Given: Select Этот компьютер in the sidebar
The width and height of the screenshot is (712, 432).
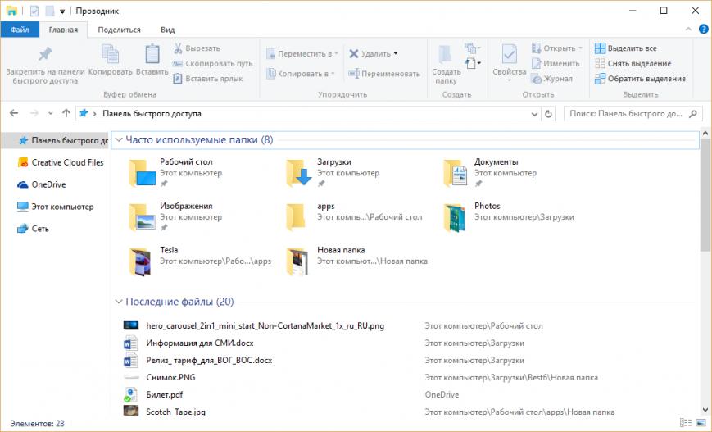Looking at the screenshot, I should tap(61, 207).
